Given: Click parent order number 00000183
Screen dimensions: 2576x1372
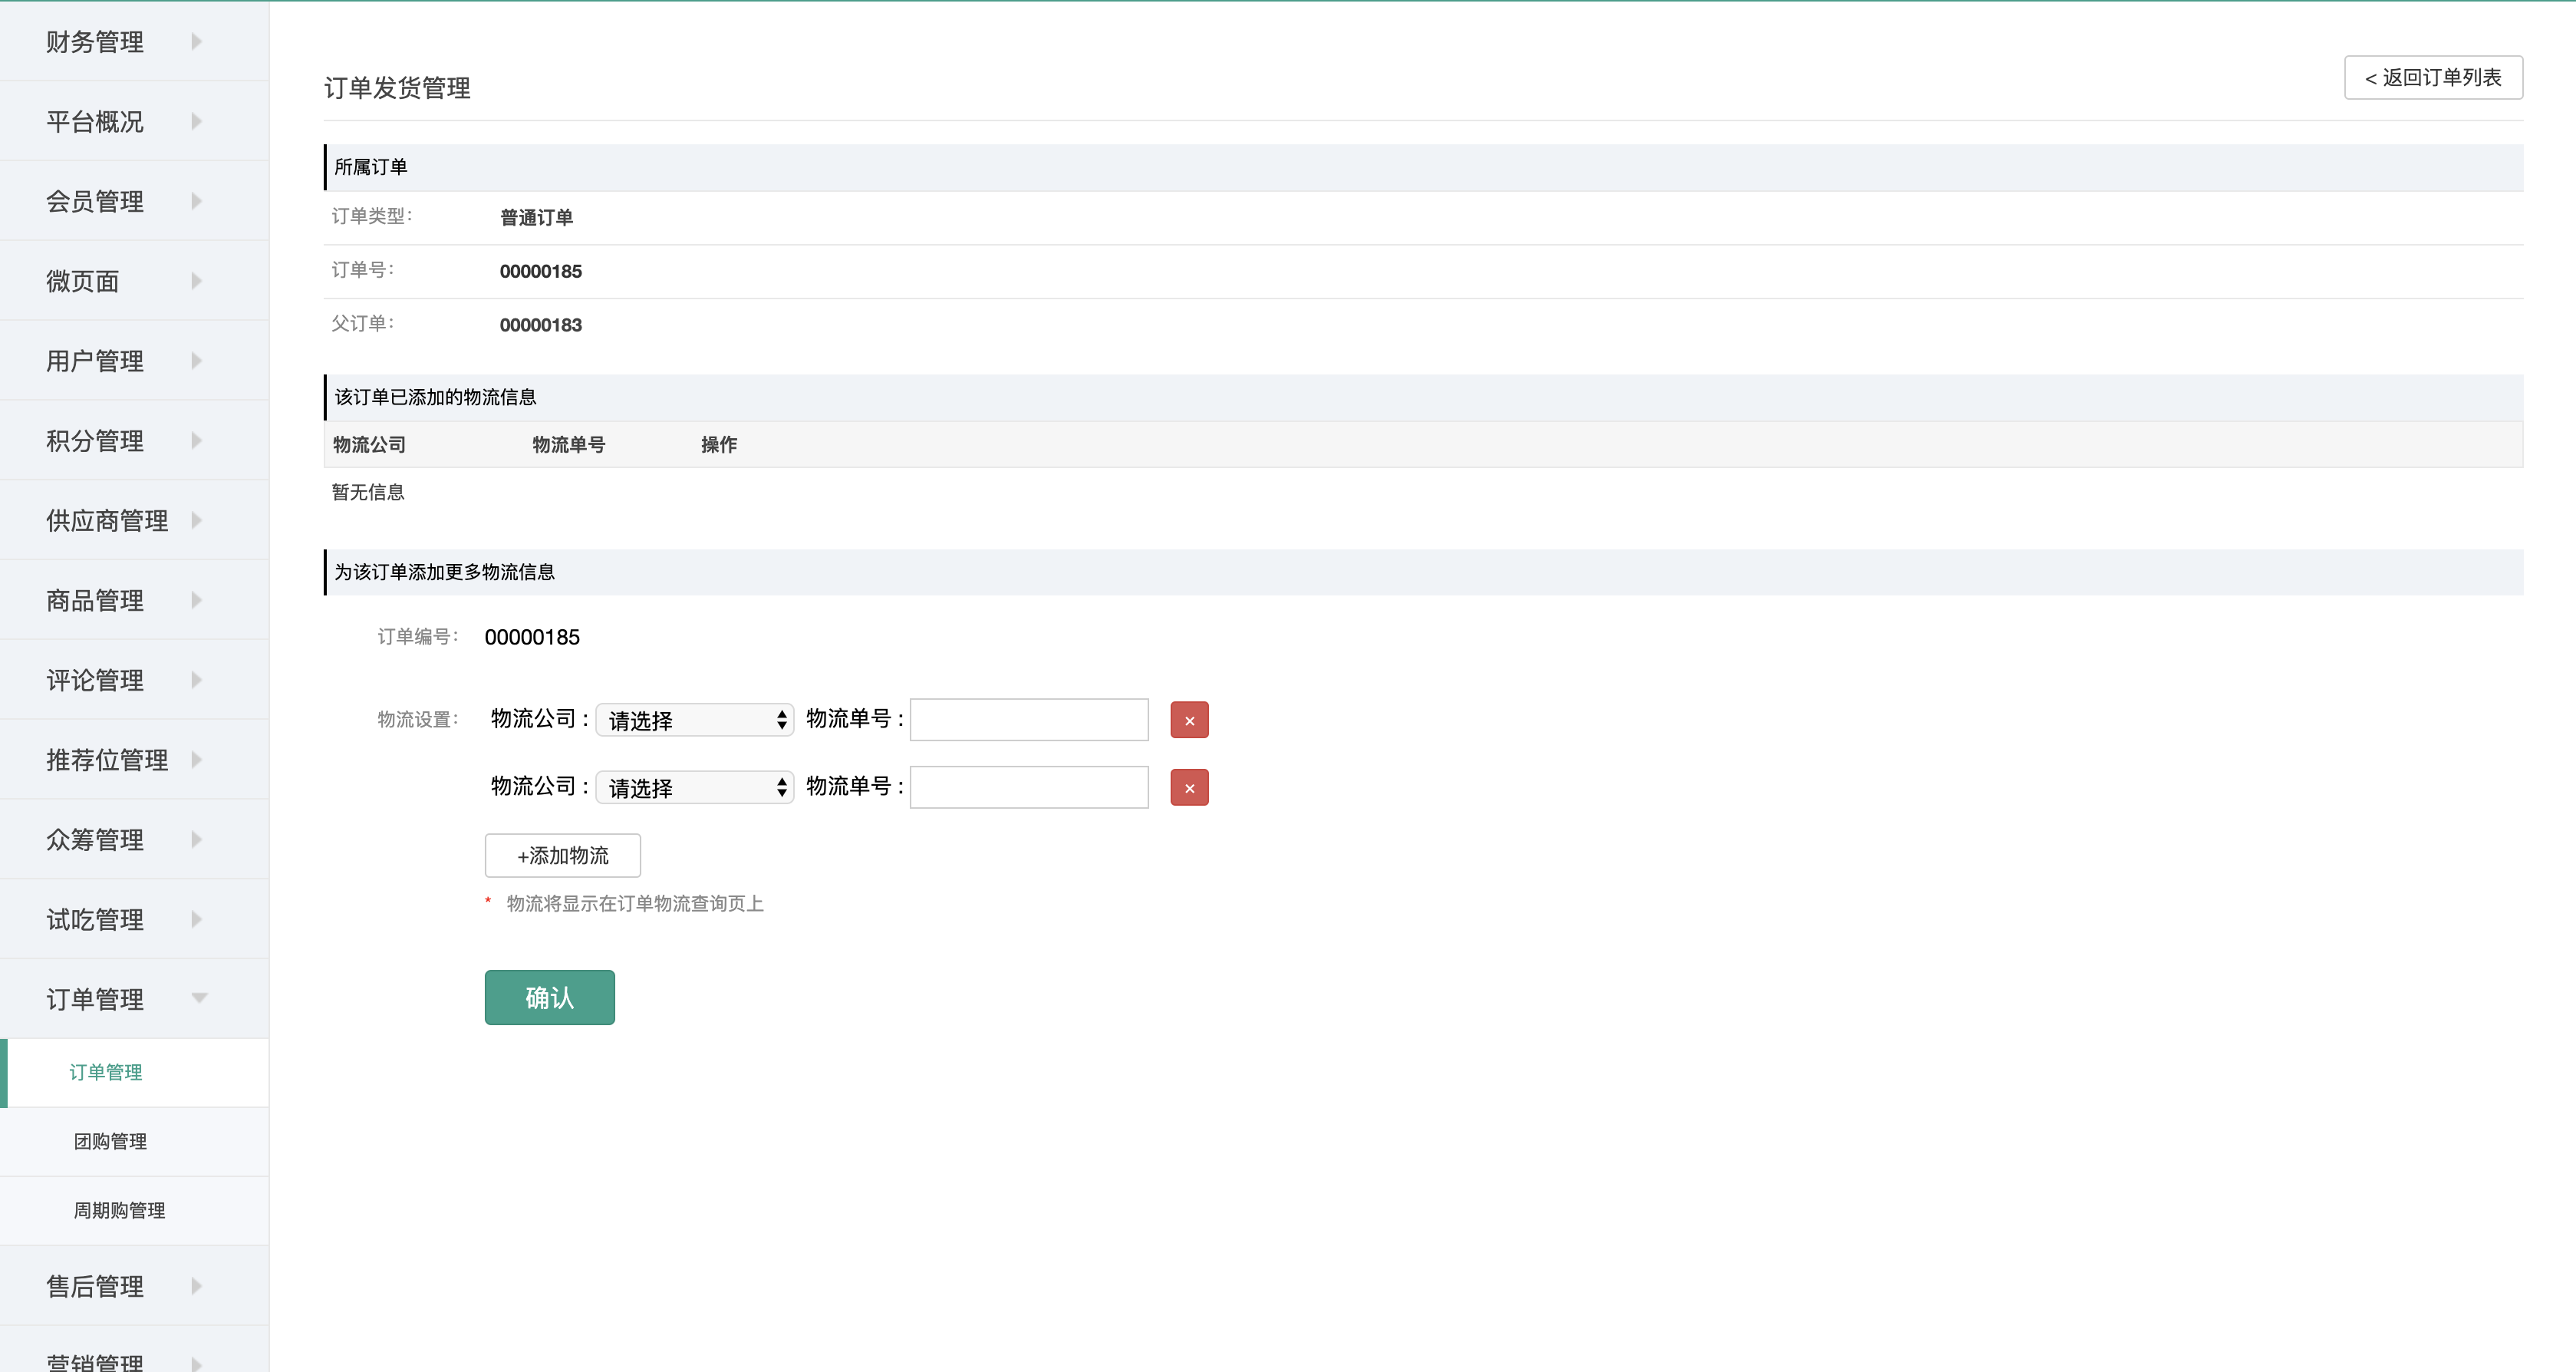Looking at the screenshot, I should point(541,325).
